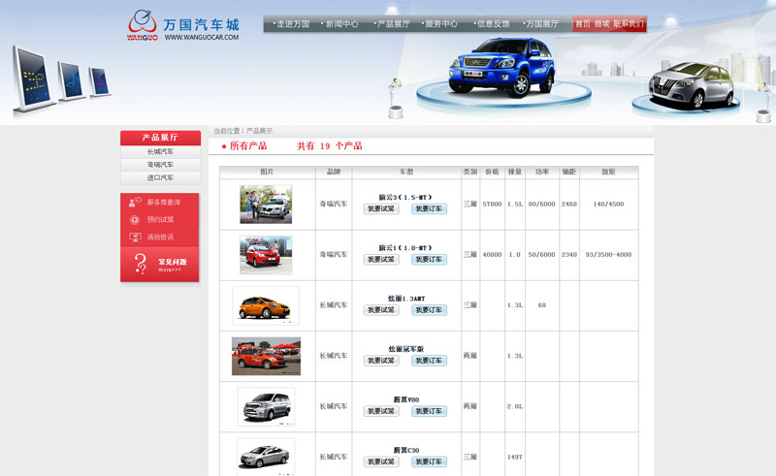This screenshot has width=776, height=476.
Task: Click the blue SUV banner image
Action: pyautogui.click(x=502, y=67)
